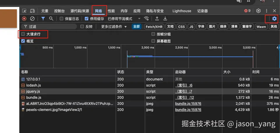Toggle the blue filter funnel icon
280x133 pixels.
click(43, 19)
